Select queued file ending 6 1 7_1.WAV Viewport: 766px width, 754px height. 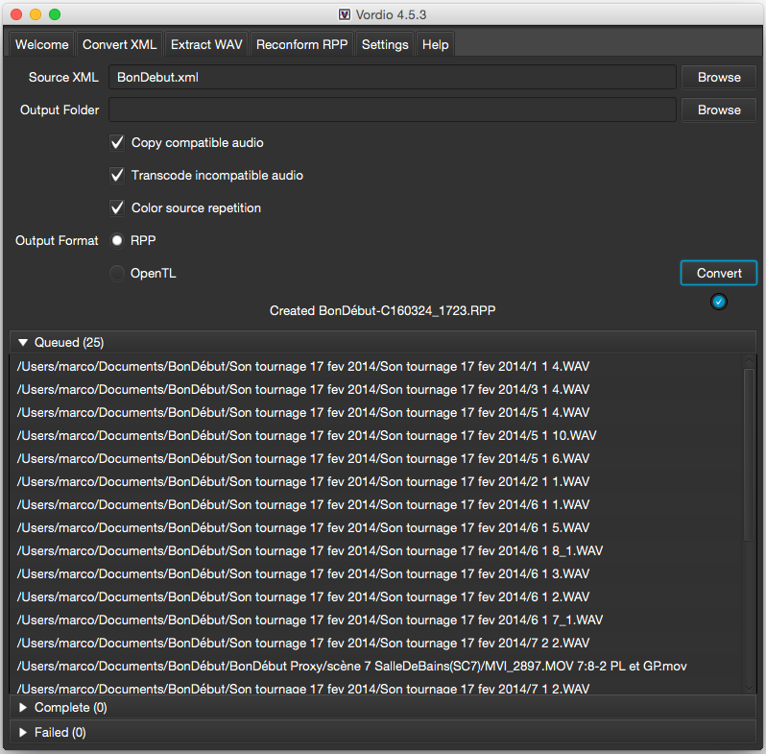click(x=375, y=620)
